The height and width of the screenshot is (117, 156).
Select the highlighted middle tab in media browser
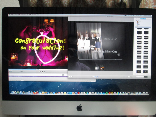pyautogui.click(x=143, y=19)
